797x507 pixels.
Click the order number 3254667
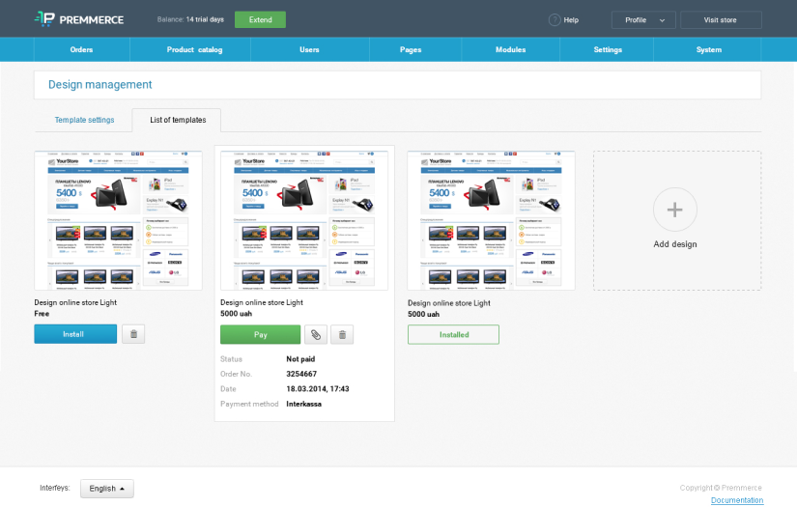pos(301,374)
